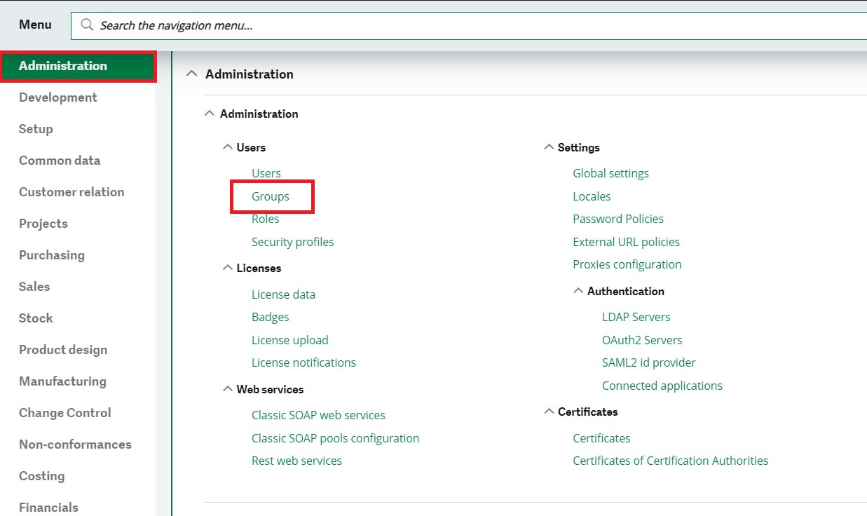Open Classic SOAP web services
The image size is (867, 516).
[x=318, y=414]
